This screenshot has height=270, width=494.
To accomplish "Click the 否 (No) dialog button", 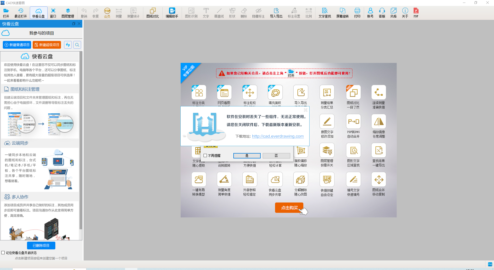I will tap(276, 156).
